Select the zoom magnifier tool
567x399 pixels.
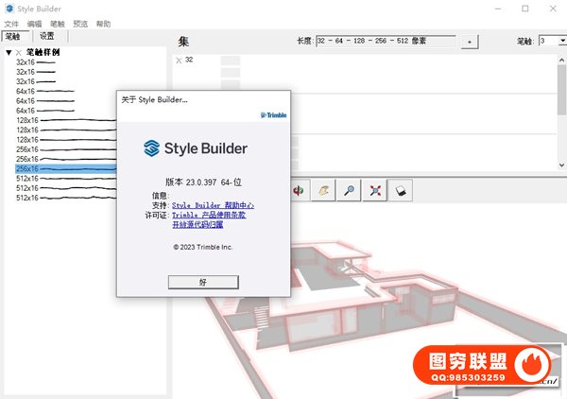pos(350,189)
